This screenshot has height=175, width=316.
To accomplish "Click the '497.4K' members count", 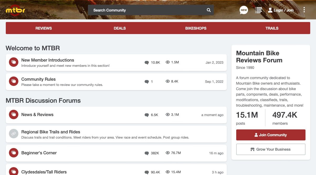I will (x=285, y=115).
